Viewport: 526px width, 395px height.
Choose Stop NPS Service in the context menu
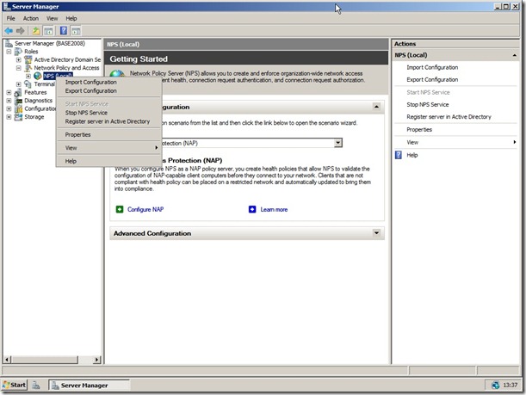click(x=108, y=113)
